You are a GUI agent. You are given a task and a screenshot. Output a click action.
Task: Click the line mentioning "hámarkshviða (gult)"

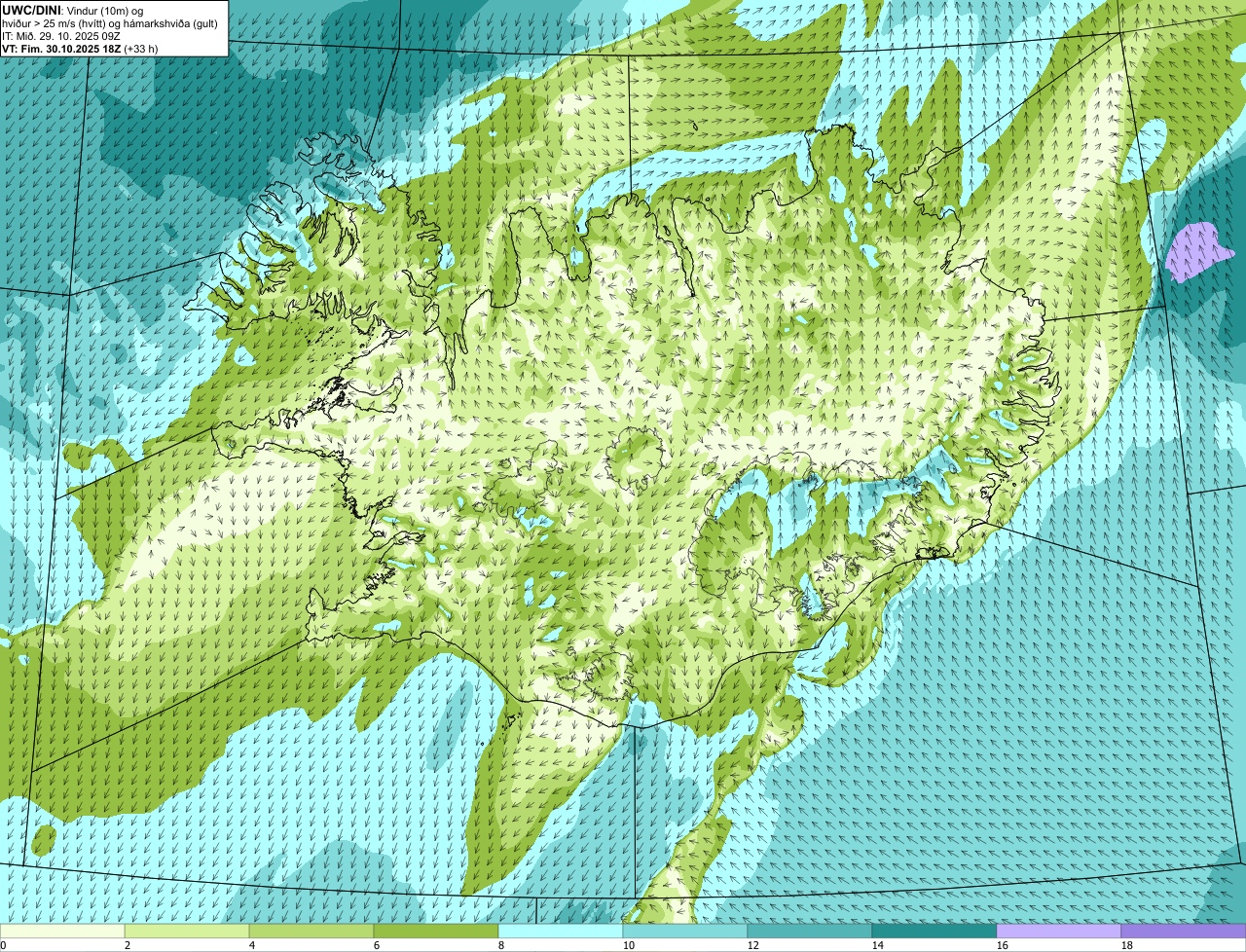(x=110, y=22)
